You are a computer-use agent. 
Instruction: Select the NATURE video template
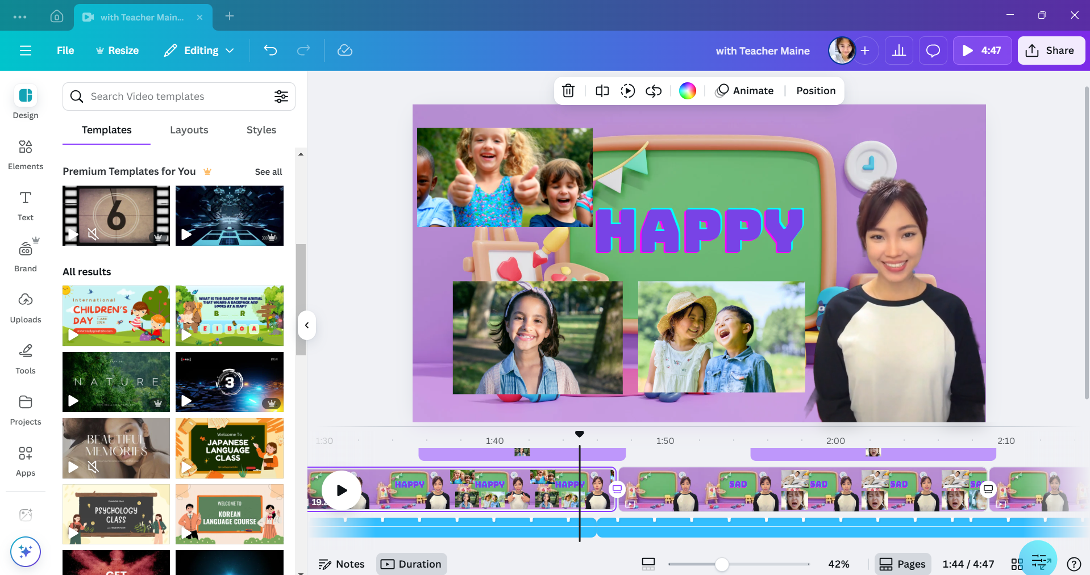pyautogui.click(x=116, y=382)
